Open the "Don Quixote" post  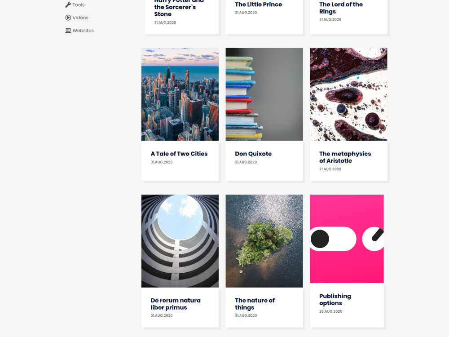coord(254,154)
